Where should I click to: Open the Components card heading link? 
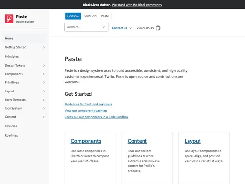tap(86, 141)
